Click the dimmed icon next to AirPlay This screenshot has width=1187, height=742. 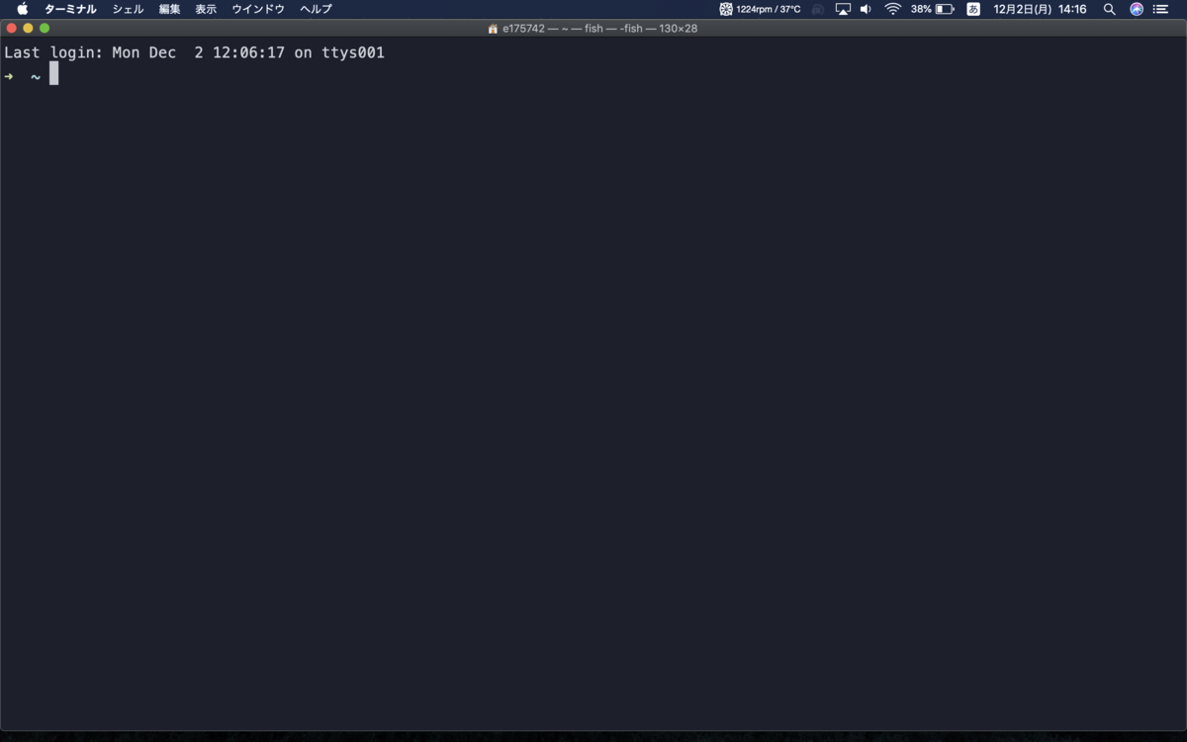coord(817,9)
